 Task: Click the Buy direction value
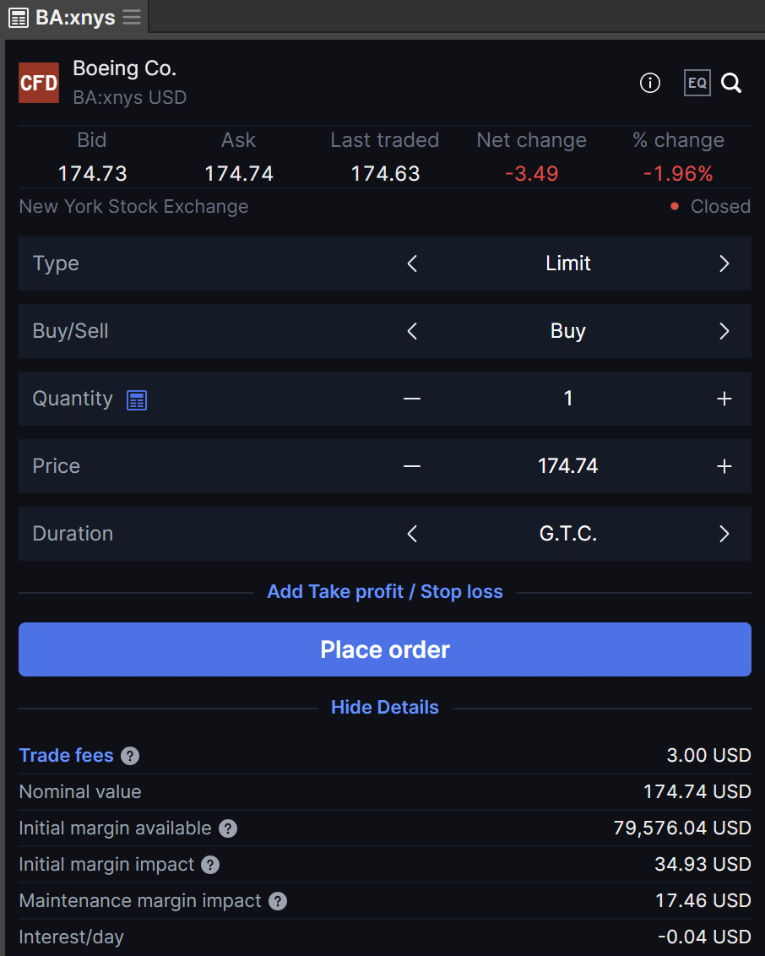click(568, 331)
